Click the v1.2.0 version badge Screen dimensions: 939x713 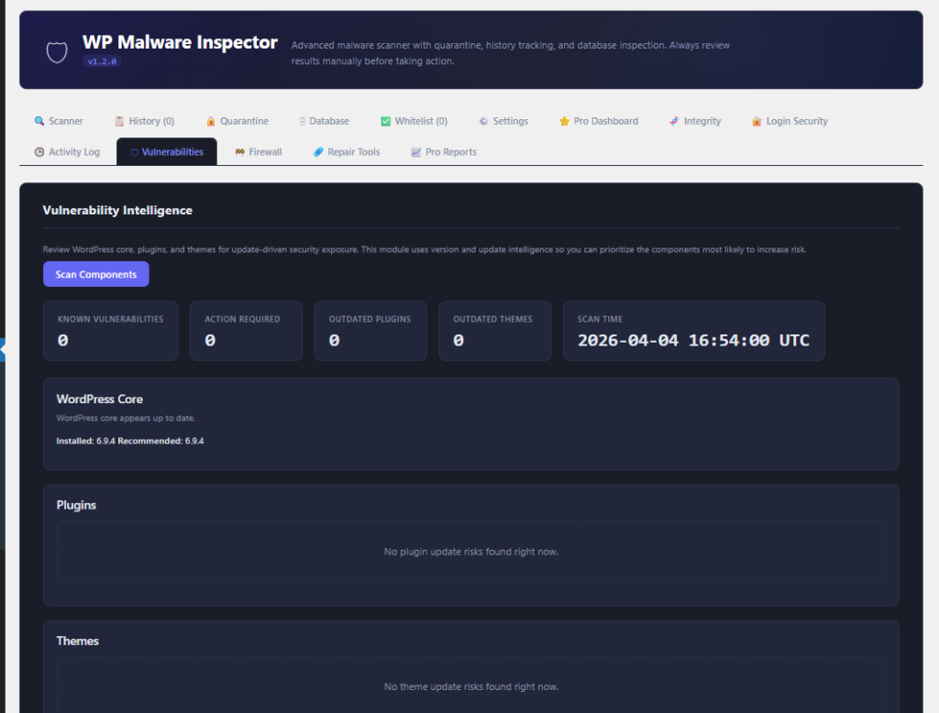(x=102, y=61)
